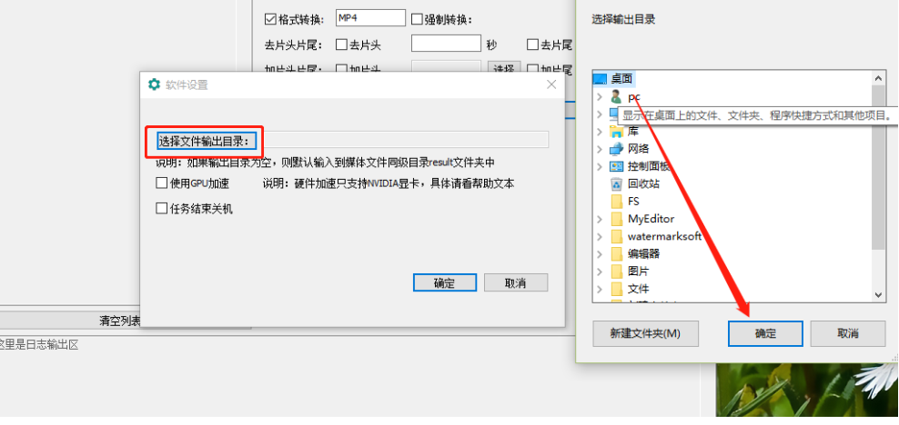The width and height of the screenshot is (899, 425).
Task: Select the 桌面 desktop icon in tree
Action: [600, 79]
